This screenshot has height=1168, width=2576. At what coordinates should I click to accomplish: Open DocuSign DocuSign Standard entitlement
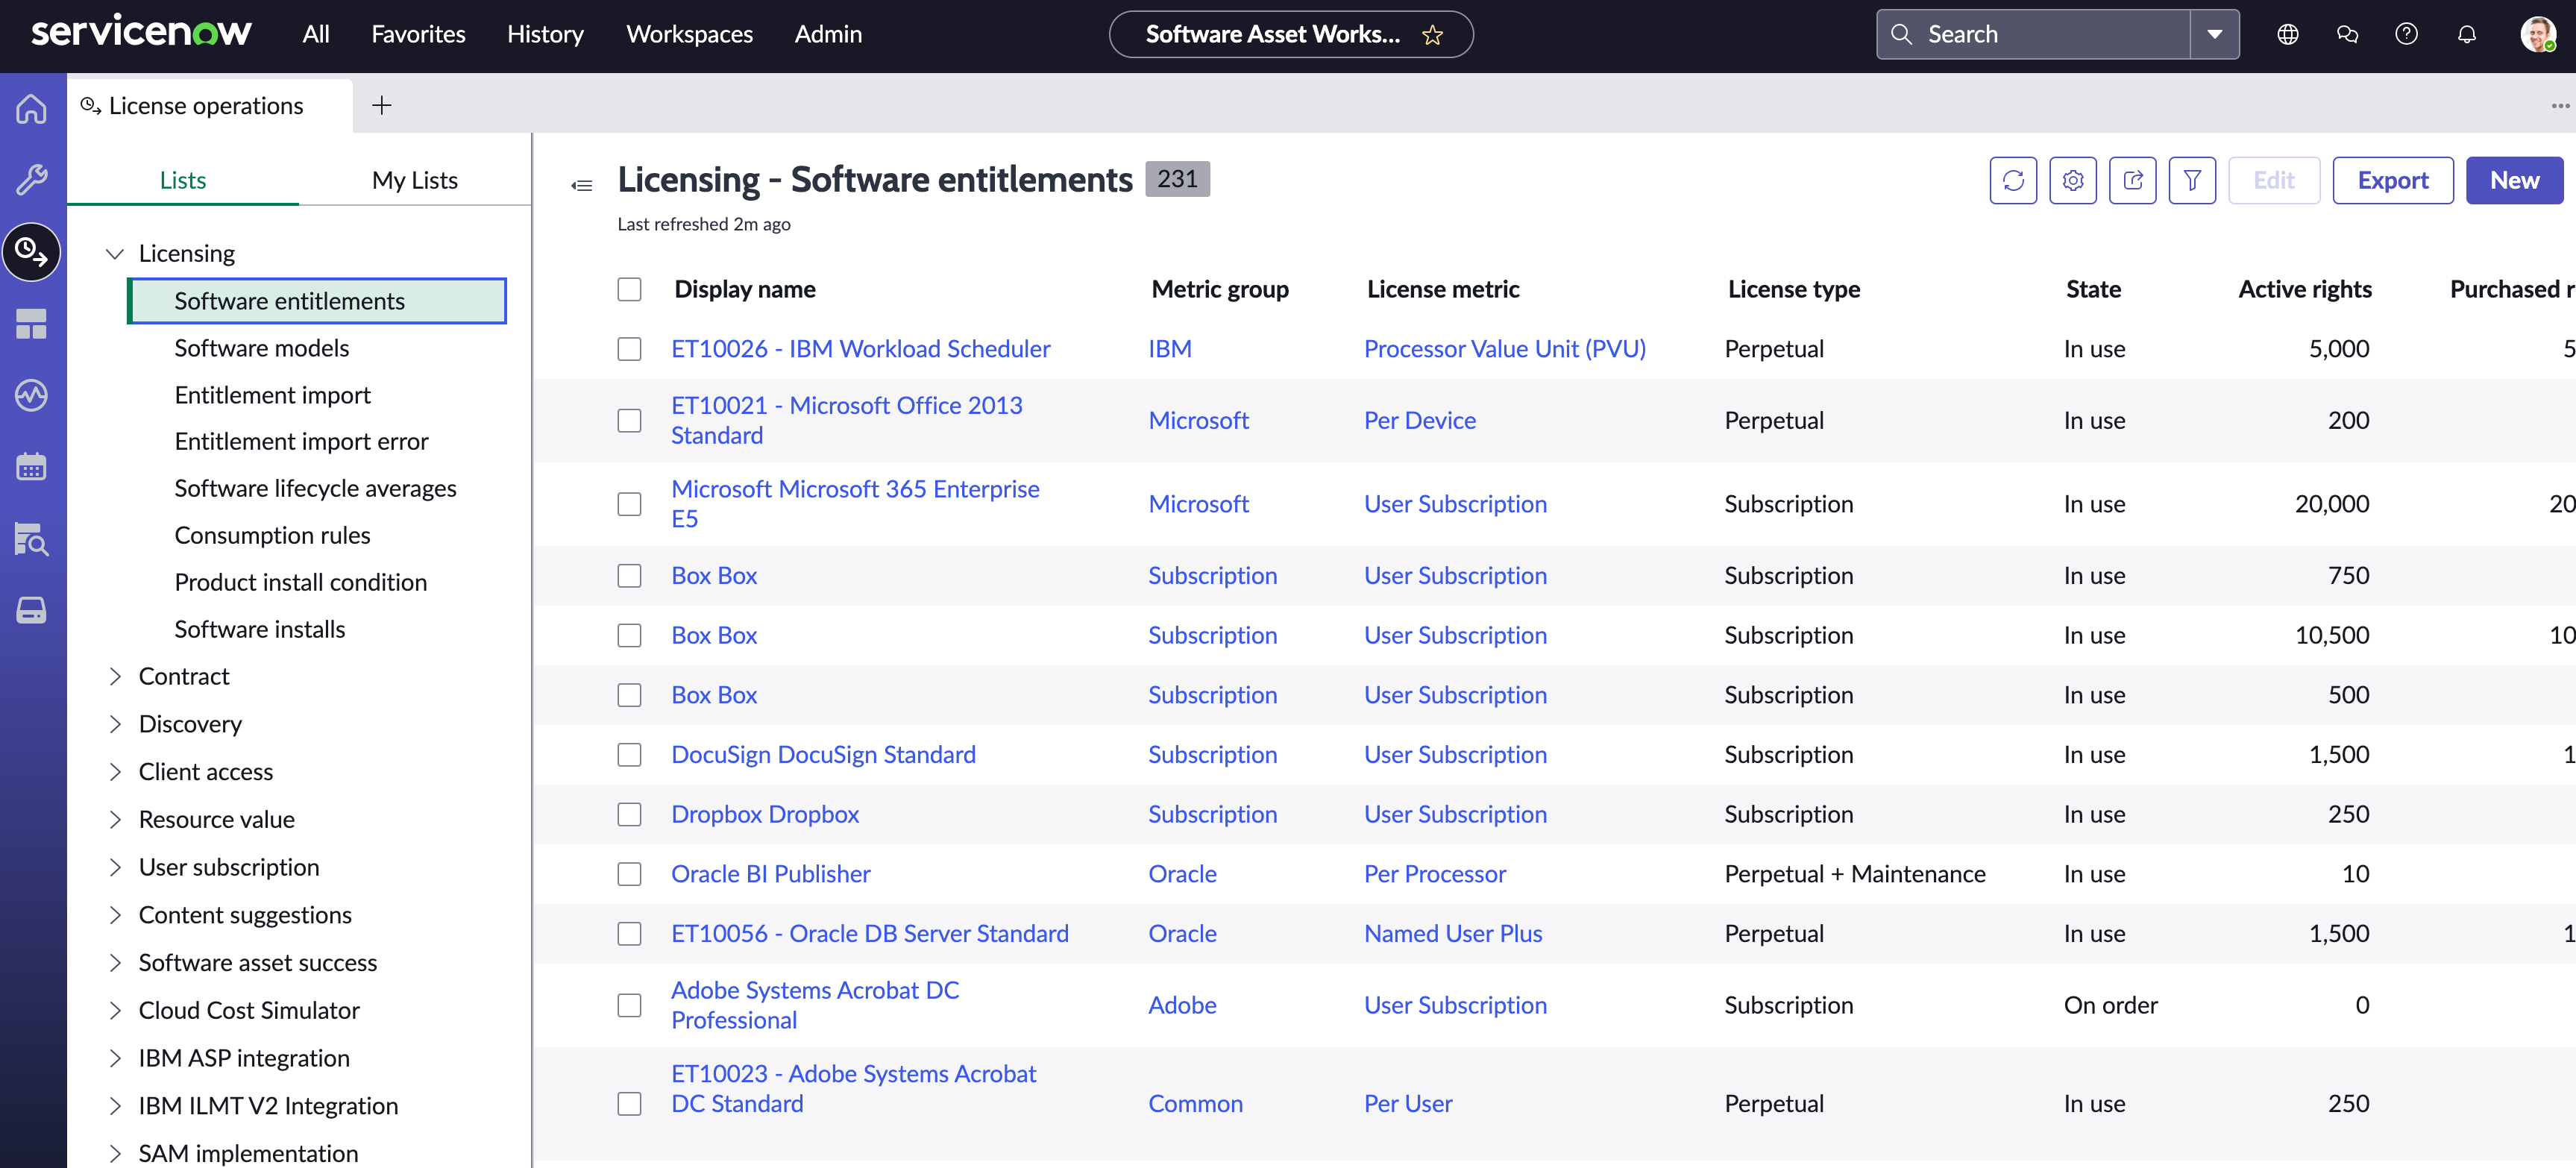[x=823, y=755]
